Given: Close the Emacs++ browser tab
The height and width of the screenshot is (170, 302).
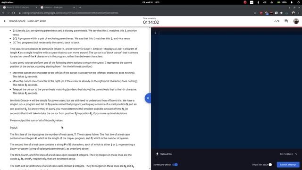Looking at the screenshot, I should [x=74, y=8].
